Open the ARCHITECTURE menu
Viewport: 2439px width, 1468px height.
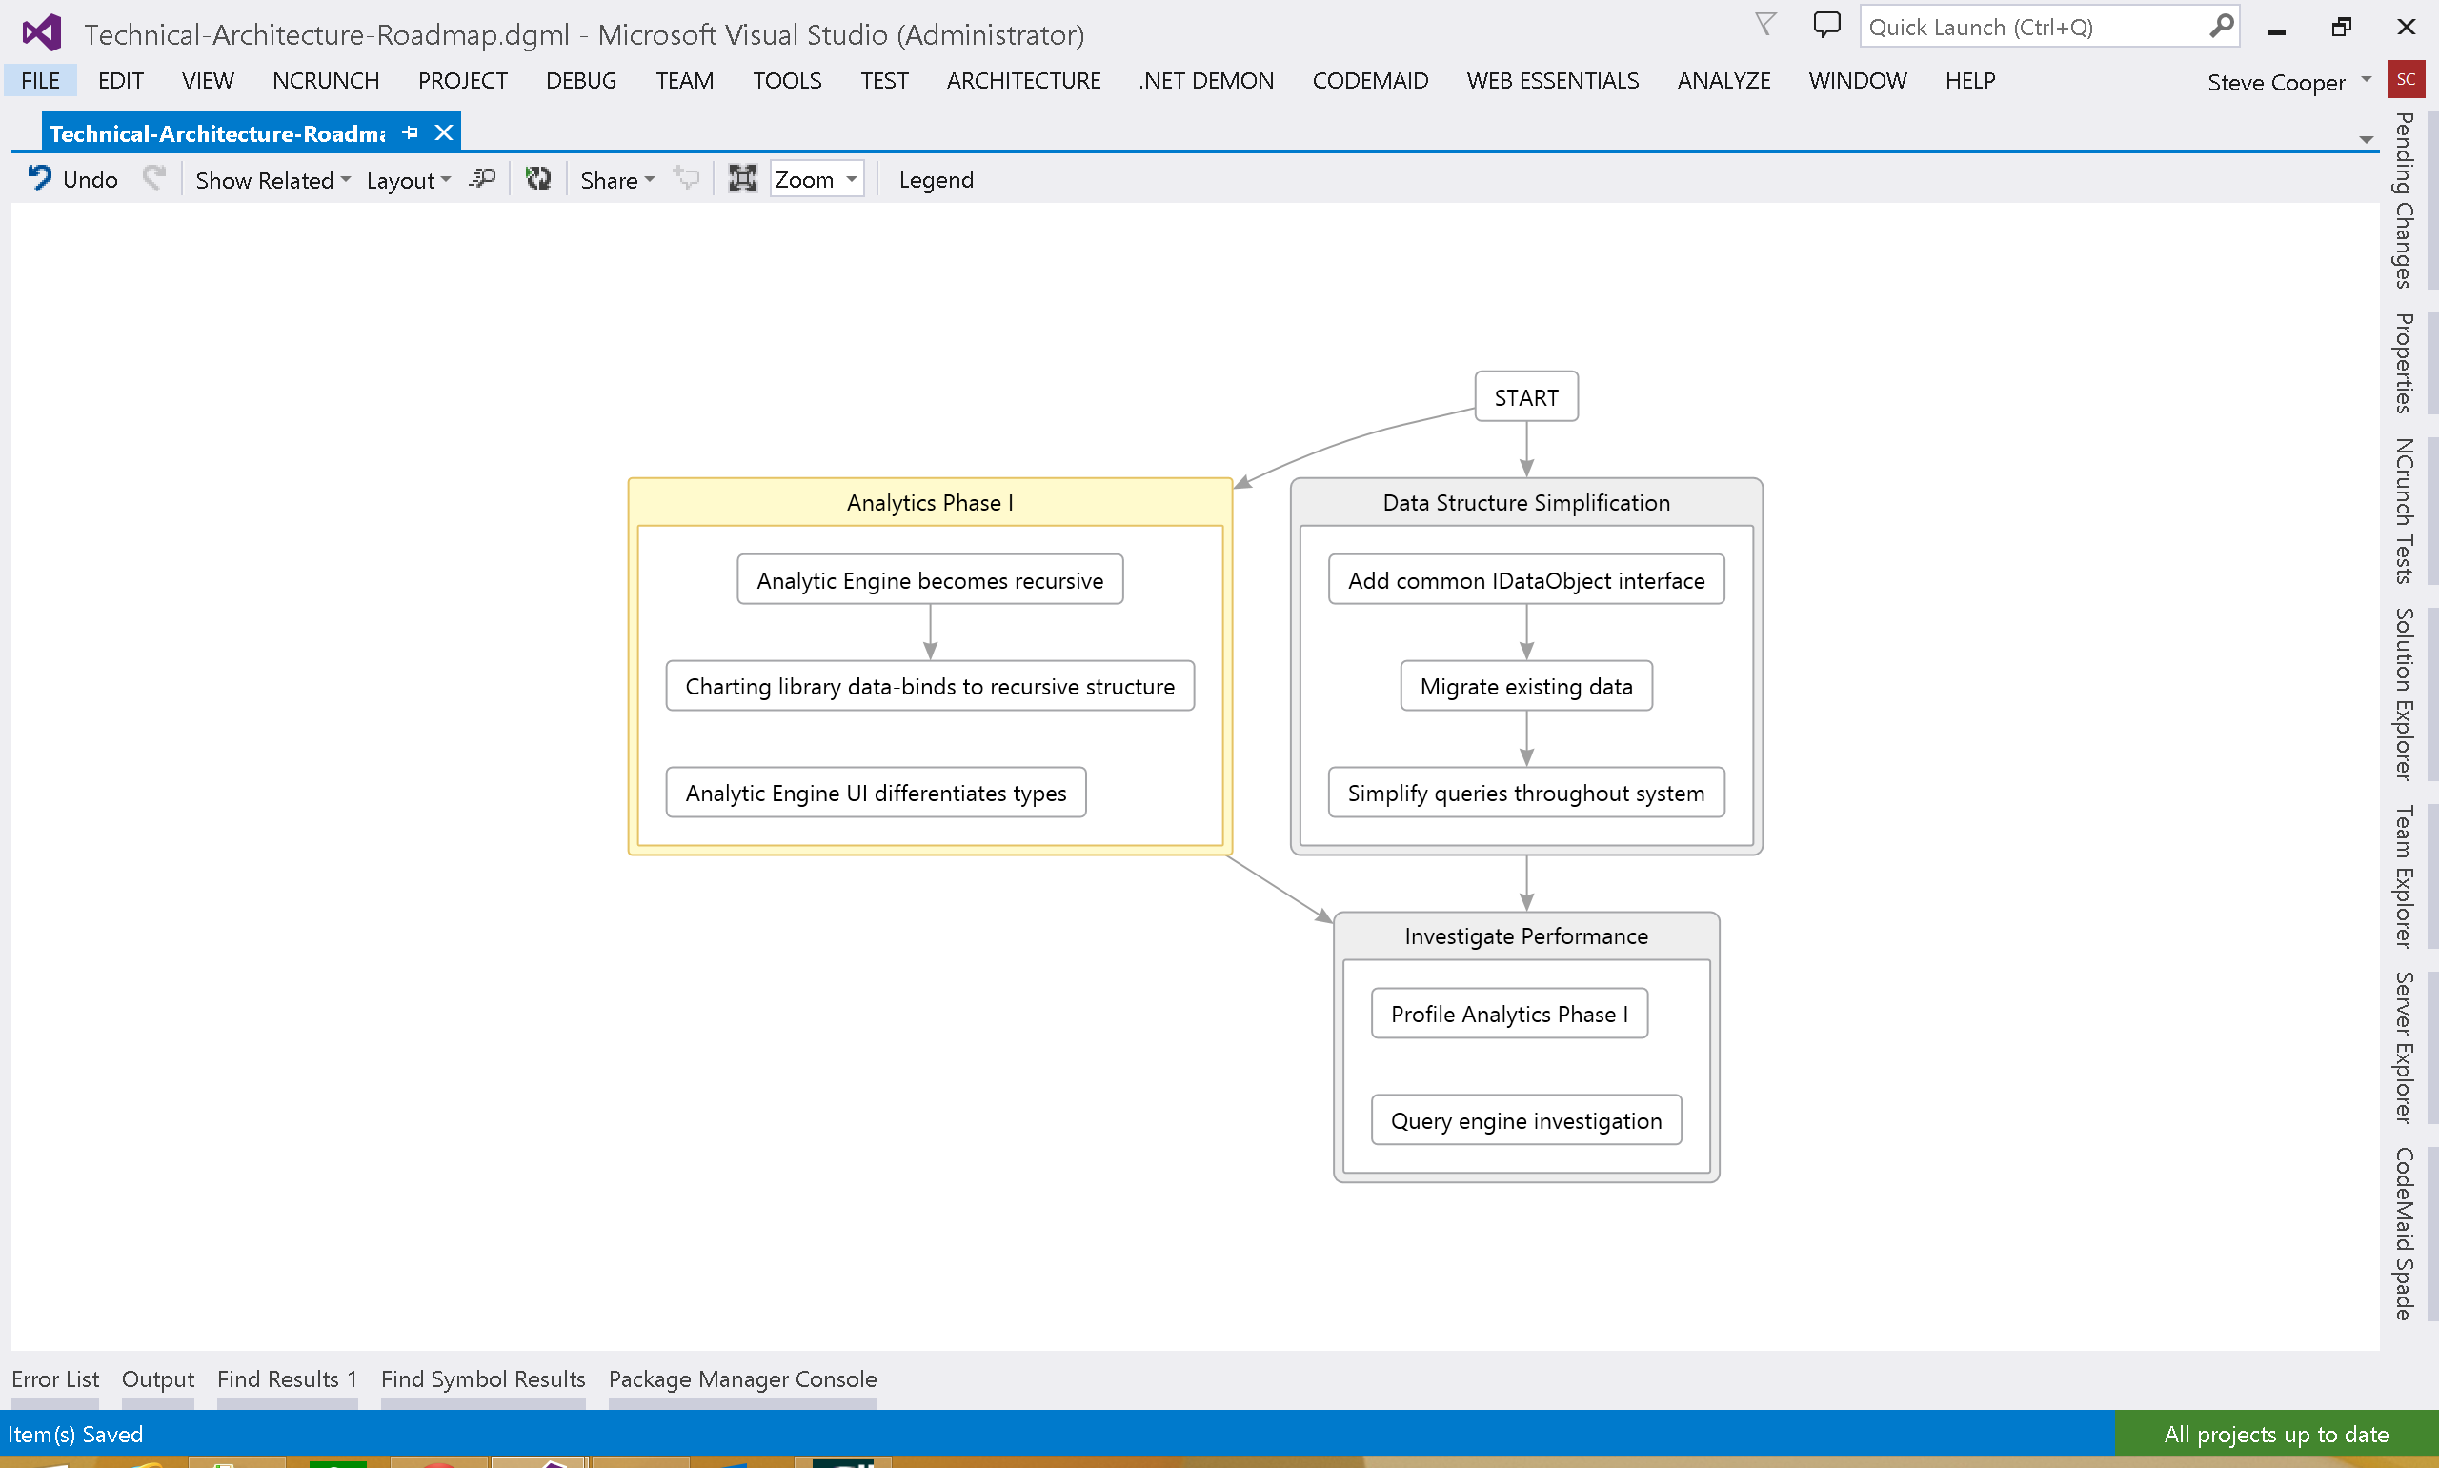point(1022,80)
